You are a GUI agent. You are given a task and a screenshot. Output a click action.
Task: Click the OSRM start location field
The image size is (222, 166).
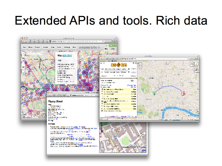click(x=116, y=69)
